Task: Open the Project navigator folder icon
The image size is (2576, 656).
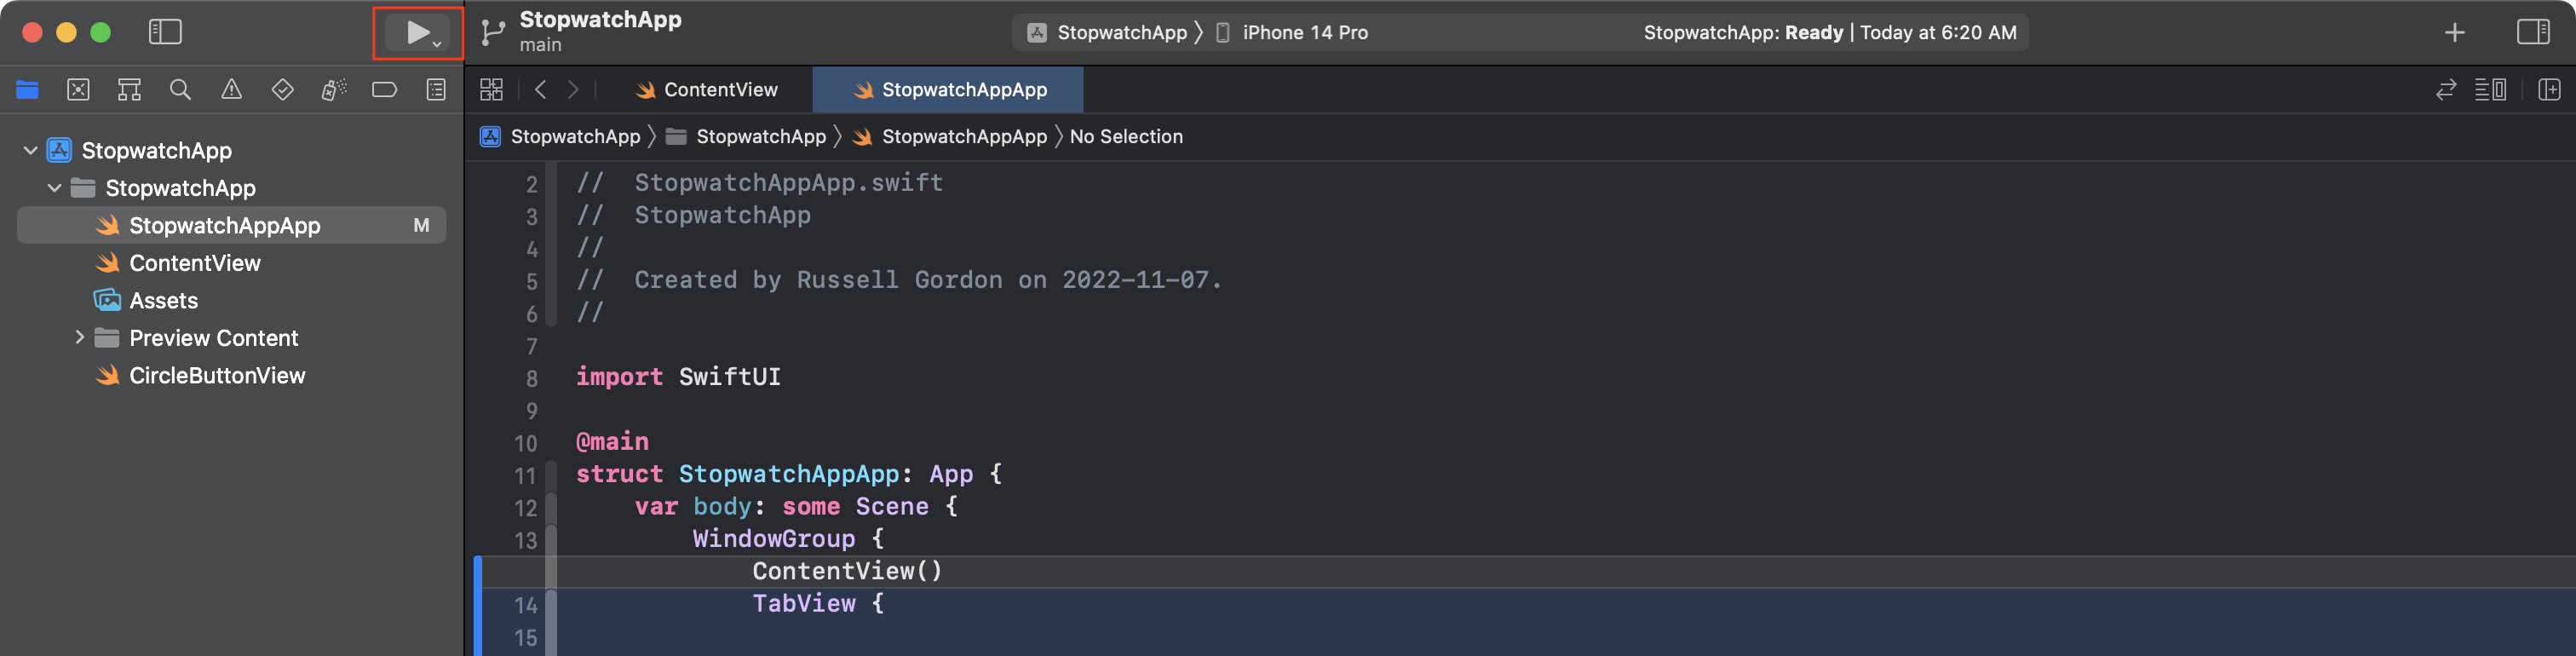Action: [x=27, y=89]
